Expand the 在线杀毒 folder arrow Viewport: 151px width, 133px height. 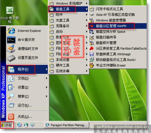(x=87, y=71)
